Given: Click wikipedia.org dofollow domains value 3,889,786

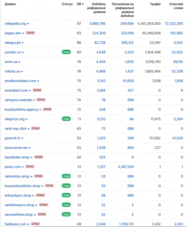Looking at the screenshot, I should (x=97, y=23).
